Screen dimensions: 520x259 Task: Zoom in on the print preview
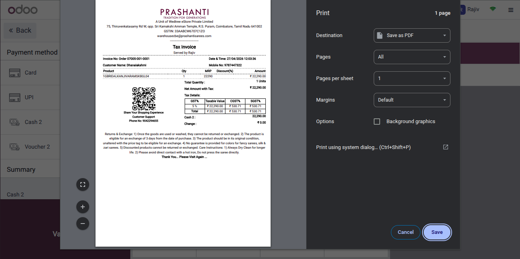83,207
